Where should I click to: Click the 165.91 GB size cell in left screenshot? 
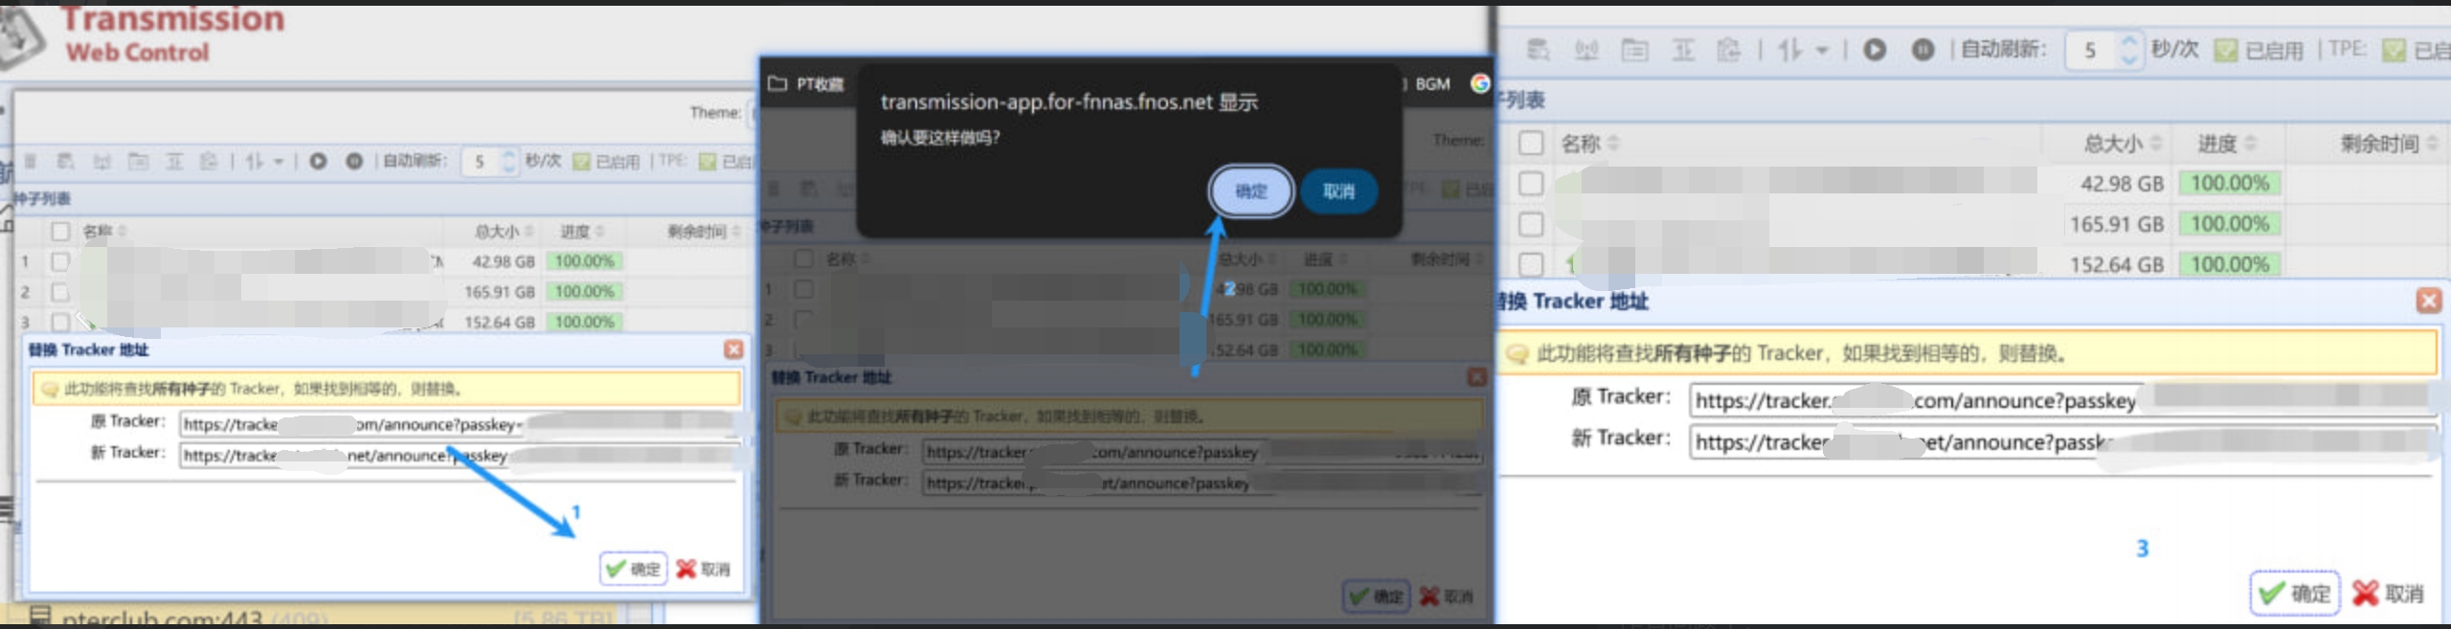point(499,291)
